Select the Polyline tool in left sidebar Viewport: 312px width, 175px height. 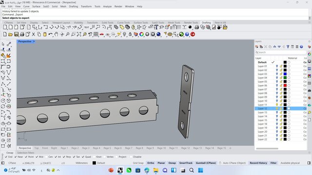click(x=3, y=84)
